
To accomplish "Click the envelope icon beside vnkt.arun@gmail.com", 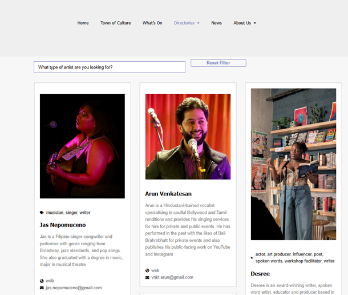I will click(147, 277).
